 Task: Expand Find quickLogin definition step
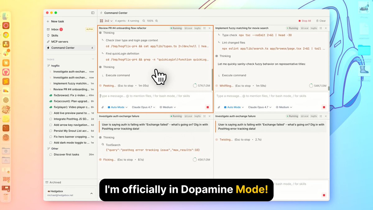coord(122,54)
